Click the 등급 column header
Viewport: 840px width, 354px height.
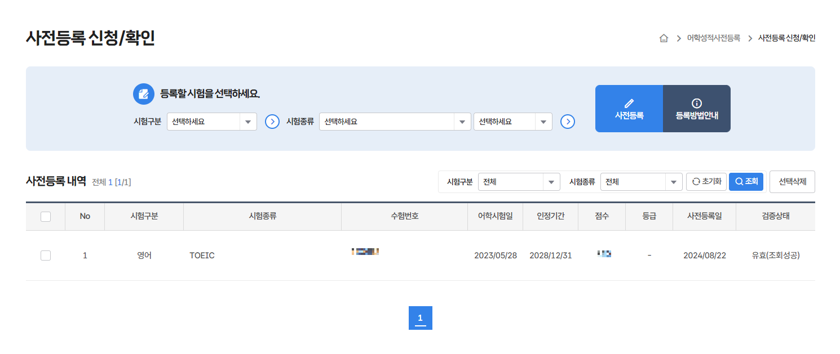coord(649,216)
